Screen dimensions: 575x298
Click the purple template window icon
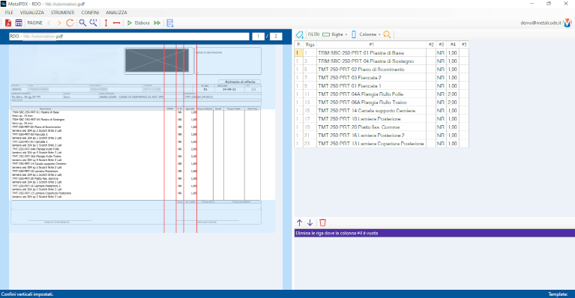click(19, 23)
